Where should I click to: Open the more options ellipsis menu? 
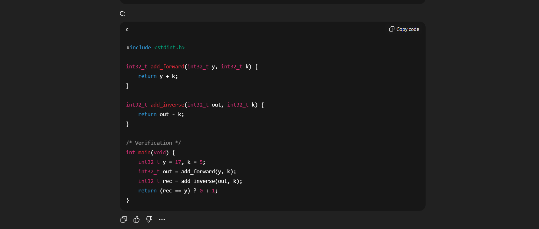pos(162,219)
